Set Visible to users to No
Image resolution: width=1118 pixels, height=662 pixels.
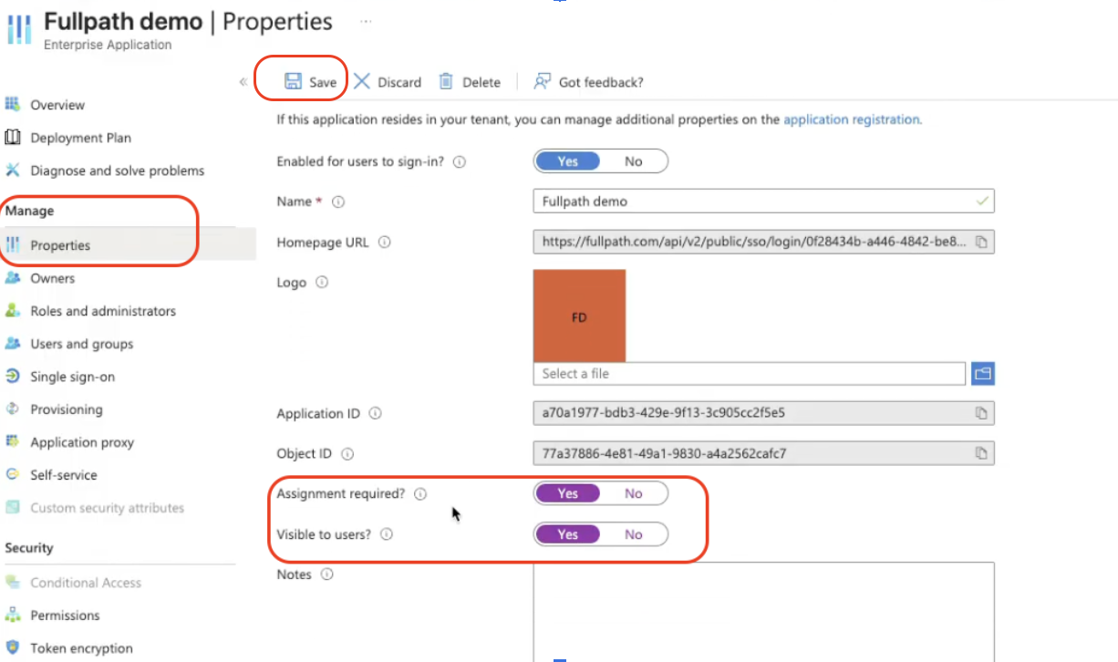click(634, 534)
